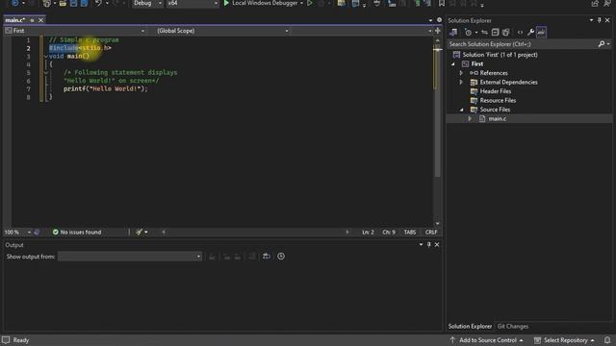
Task: Expand External Dependencies node
Action: (461, 82)
